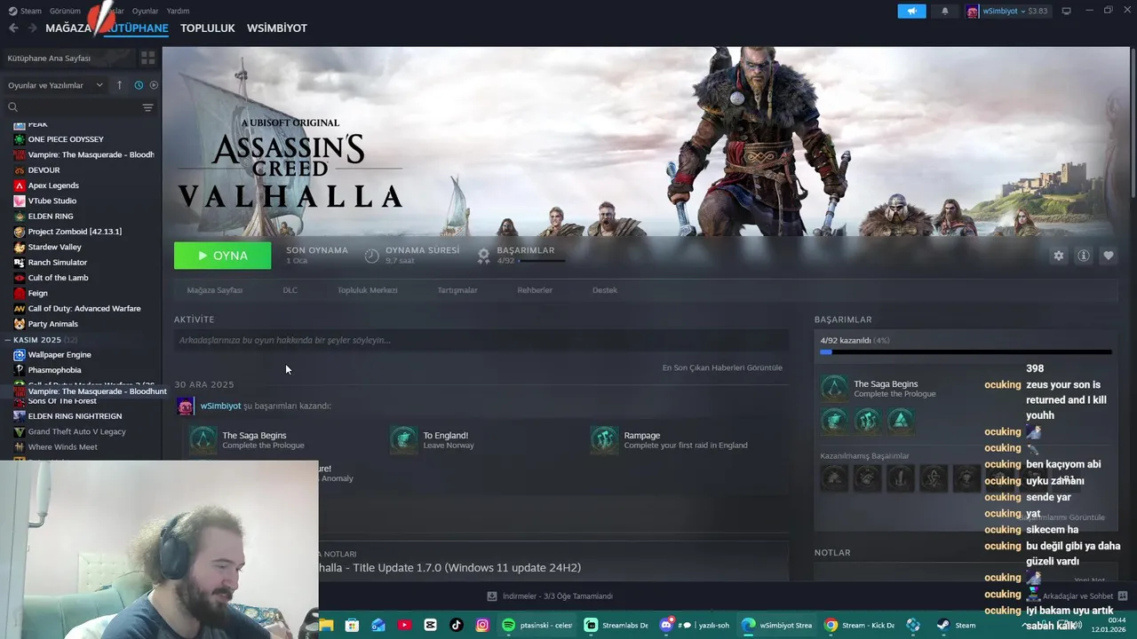Go forward with the right arrow
The image size is (1137, 639).
pyautogui.click(x=32, y=28)
